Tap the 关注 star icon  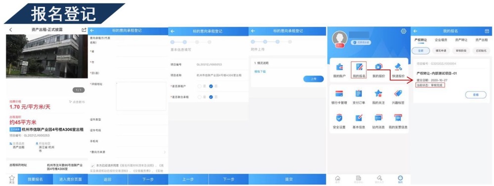pyautogui.click(x=12, y=178)
